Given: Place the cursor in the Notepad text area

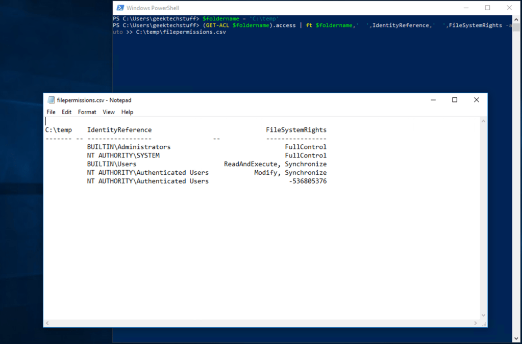Looking at the screenshot, I should [x=255, y=229].
